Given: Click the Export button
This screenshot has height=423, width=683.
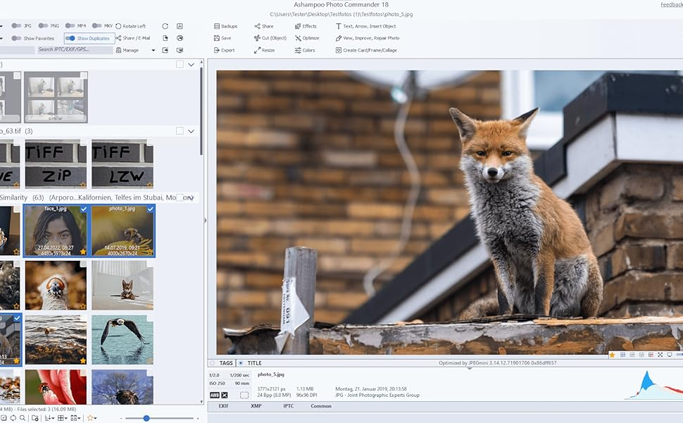Looking at the screenshot, I should [x=225, y=50].
